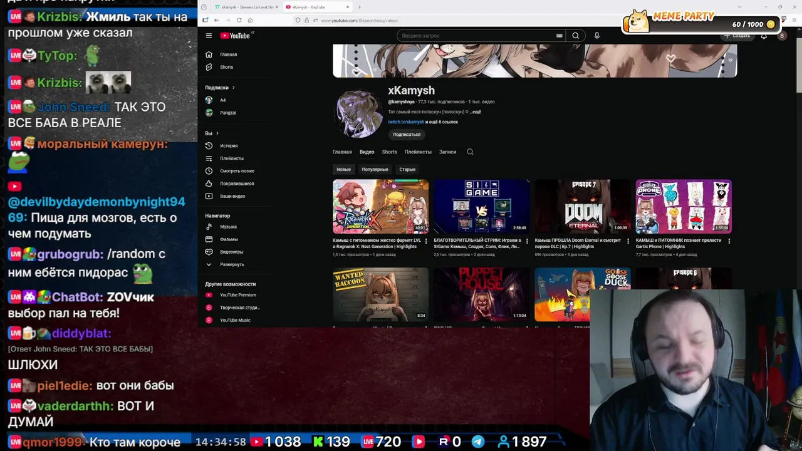Viewport: 802px width, 451px height.
Task: Switch to channel Записи tab
Action: pyautogui.click(x=447, y=152)
